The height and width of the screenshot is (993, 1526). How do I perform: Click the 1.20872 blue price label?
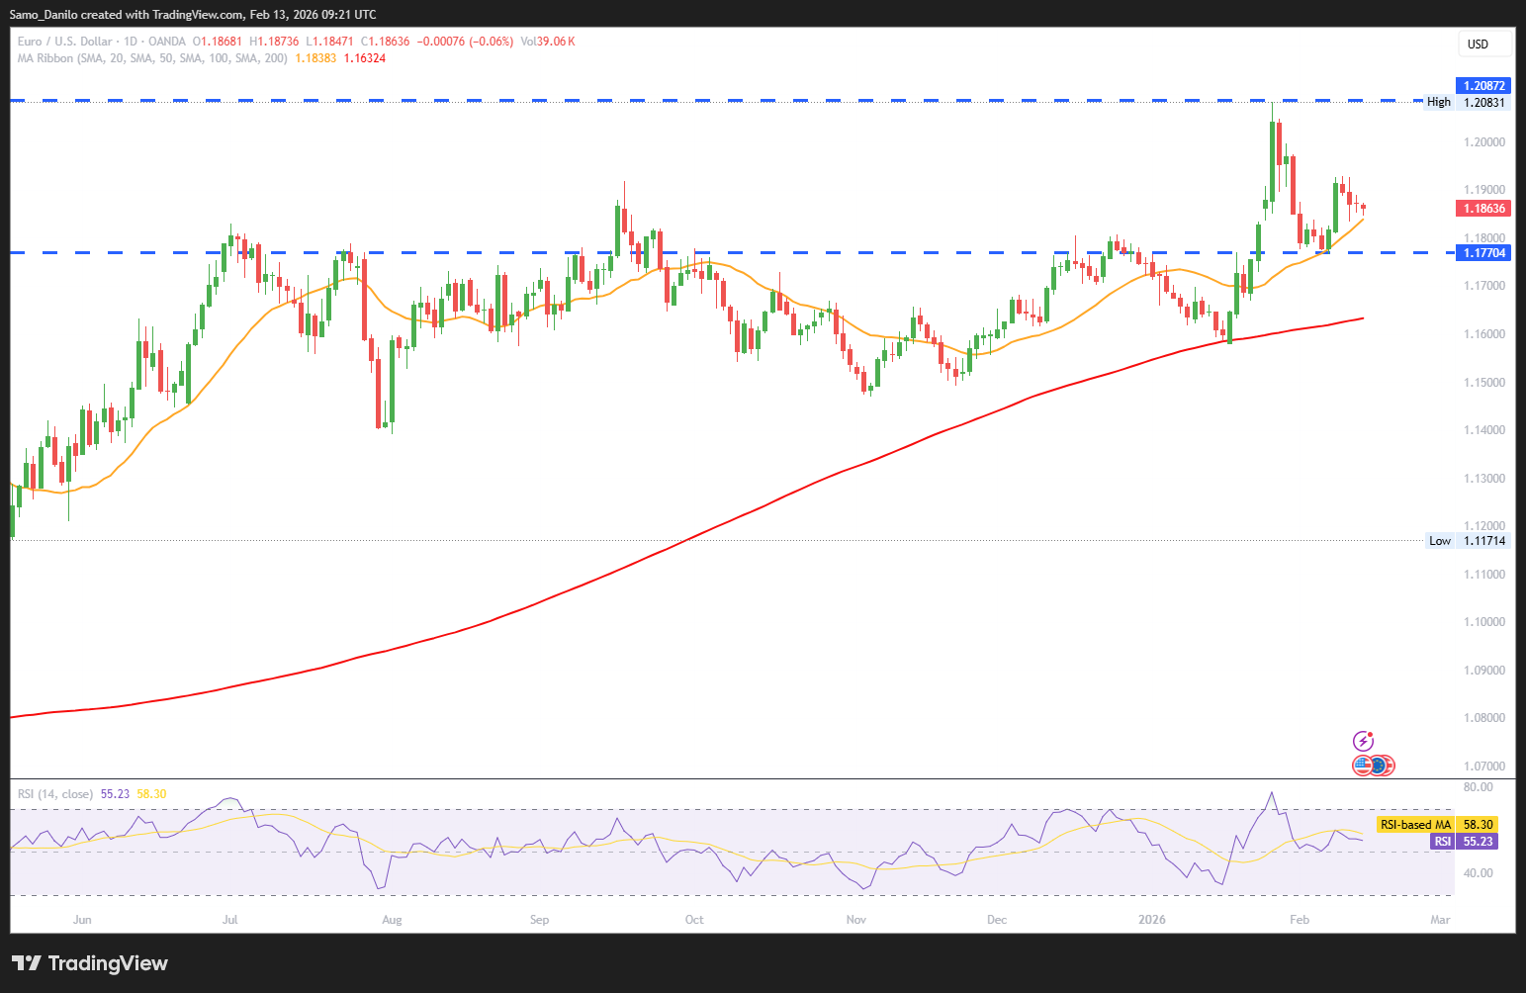pyautogui.click(x=1483, y=86)
